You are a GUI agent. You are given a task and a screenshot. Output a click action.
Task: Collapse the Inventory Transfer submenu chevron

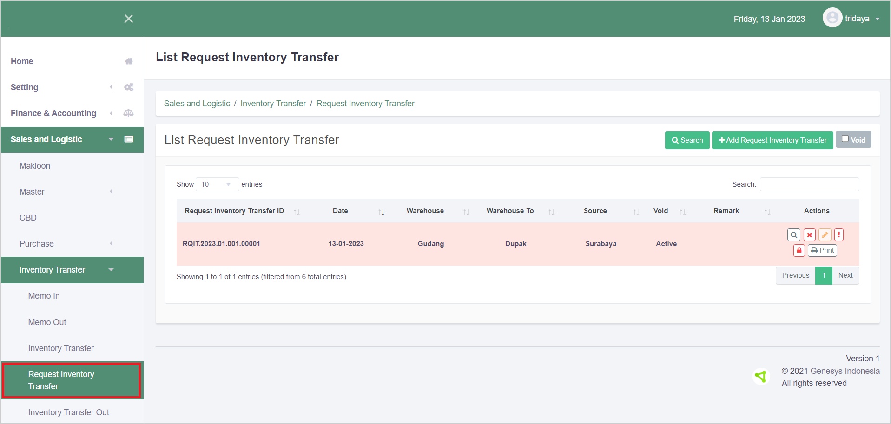tap(111, 270)
